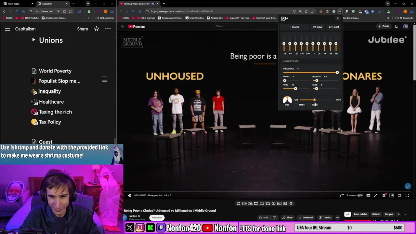
Task: Toggle subtitles in the video player
Action: click(x=368, y=195)
